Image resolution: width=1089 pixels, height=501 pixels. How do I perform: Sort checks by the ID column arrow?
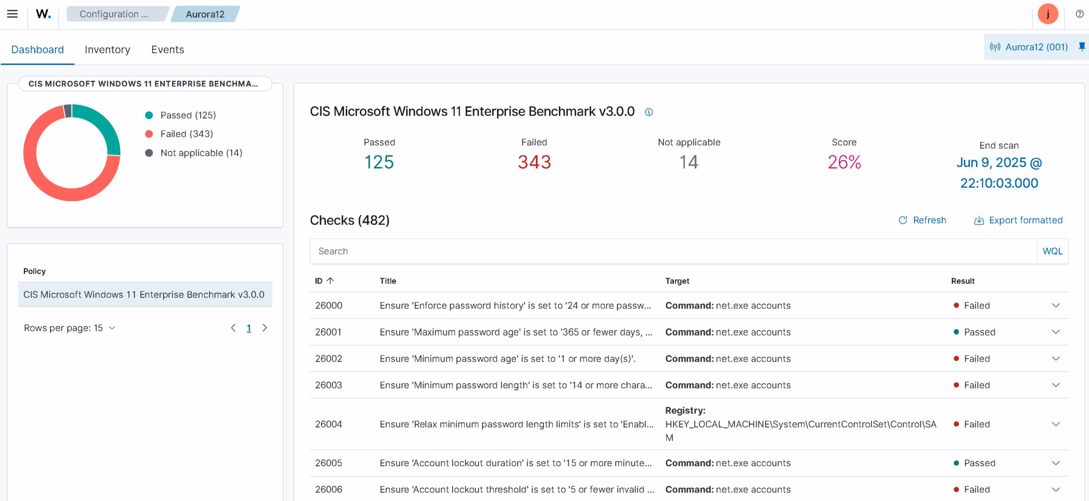point(330,280)
